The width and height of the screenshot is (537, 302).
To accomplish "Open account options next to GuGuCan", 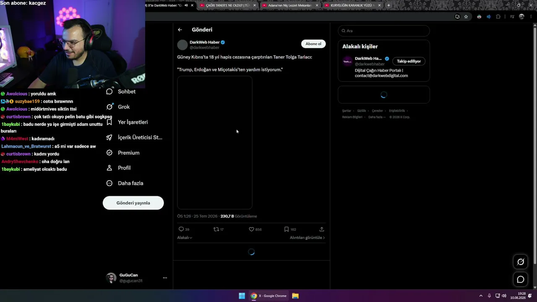I will 165,278.
